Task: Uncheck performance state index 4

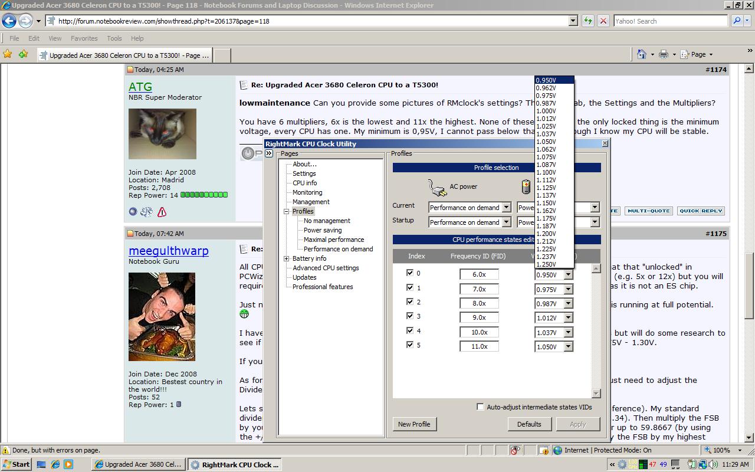Action: click(x=410, y=330)
